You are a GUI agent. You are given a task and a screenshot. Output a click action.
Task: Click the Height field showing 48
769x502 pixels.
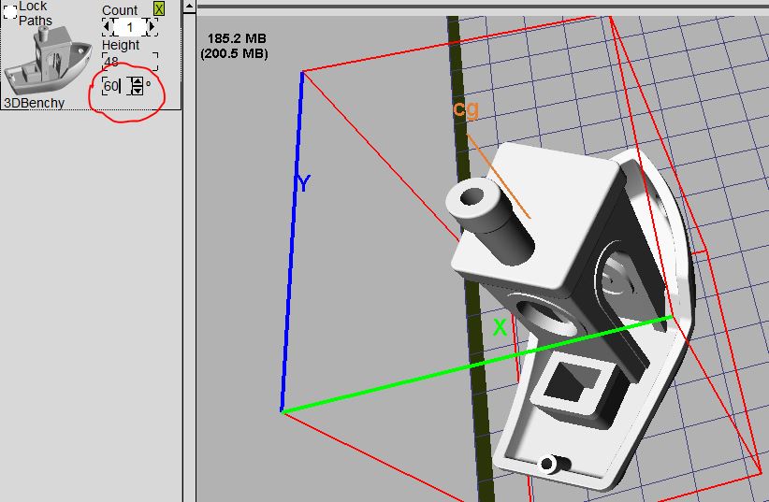pos(130,62)
